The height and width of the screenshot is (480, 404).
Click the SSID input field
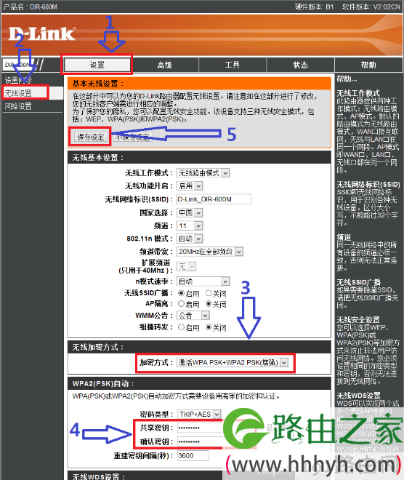(x=214, y=199)
